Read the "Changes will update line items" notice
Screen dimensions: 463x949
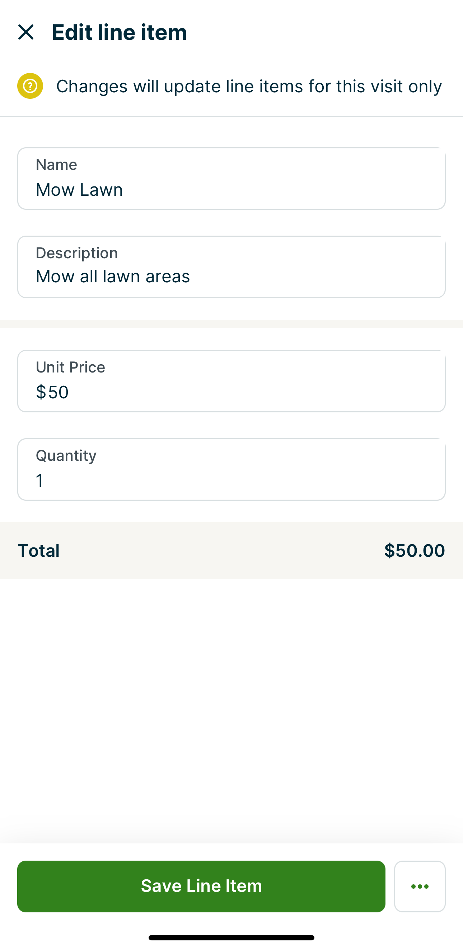249,87
